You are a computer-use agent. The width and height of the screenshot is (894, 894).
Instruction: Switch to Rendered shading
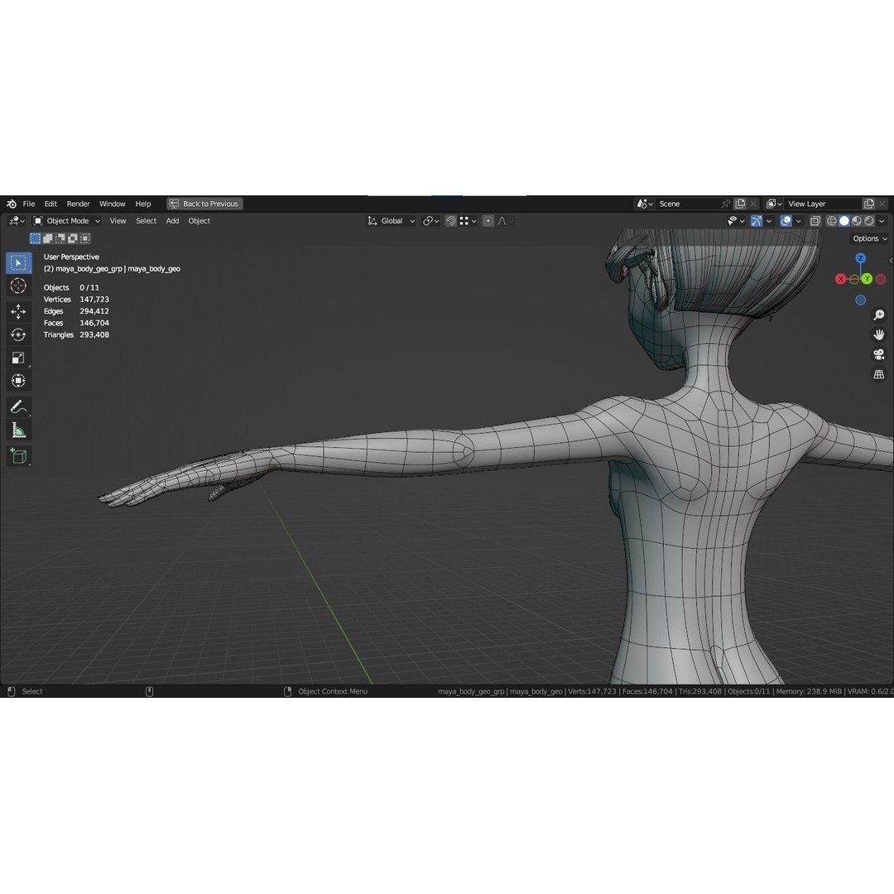tap(869, 221)
